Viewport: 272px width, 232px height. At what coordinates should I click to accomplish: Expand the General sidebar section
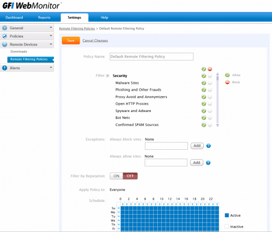coord(51,27)
